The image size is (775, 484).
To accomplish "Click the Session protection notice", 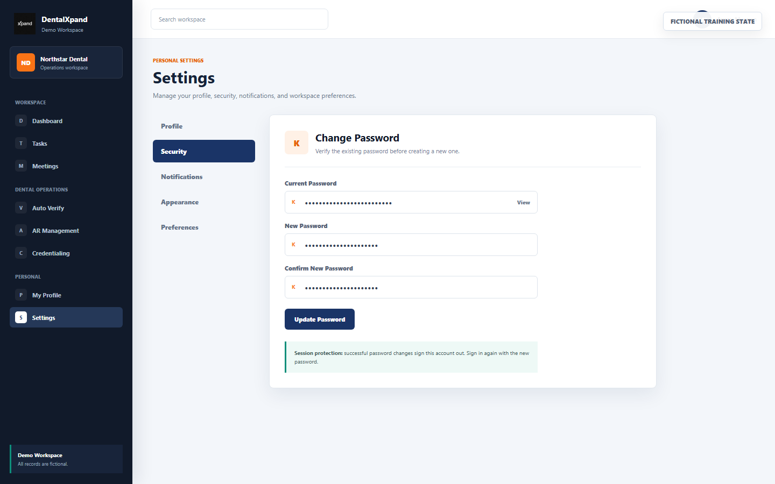I will pyautogui.click(x=411, y=357).
